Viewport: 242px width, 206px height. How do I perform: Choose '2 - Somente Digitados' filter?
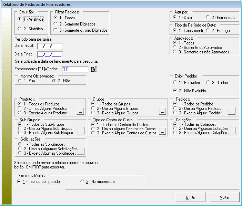click(56, 24)
